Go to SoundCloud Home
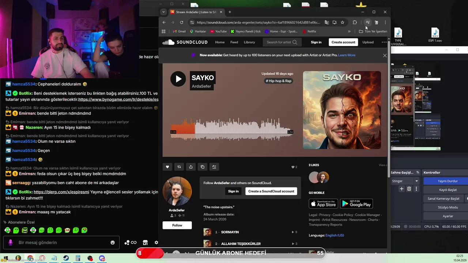This screenshot has height=263, width=468. click(x=220, y=42)
